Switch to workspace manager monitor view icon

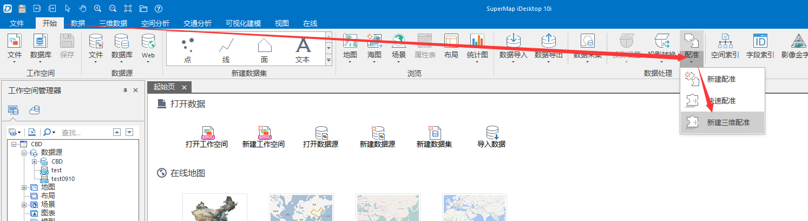pos(13,110)
